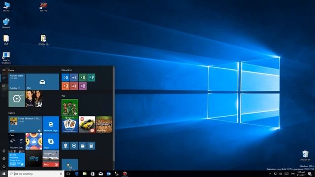The width and height of the screenshot is (315, 177).
Task: Open the Facebook tile
Action: point(34,142)
